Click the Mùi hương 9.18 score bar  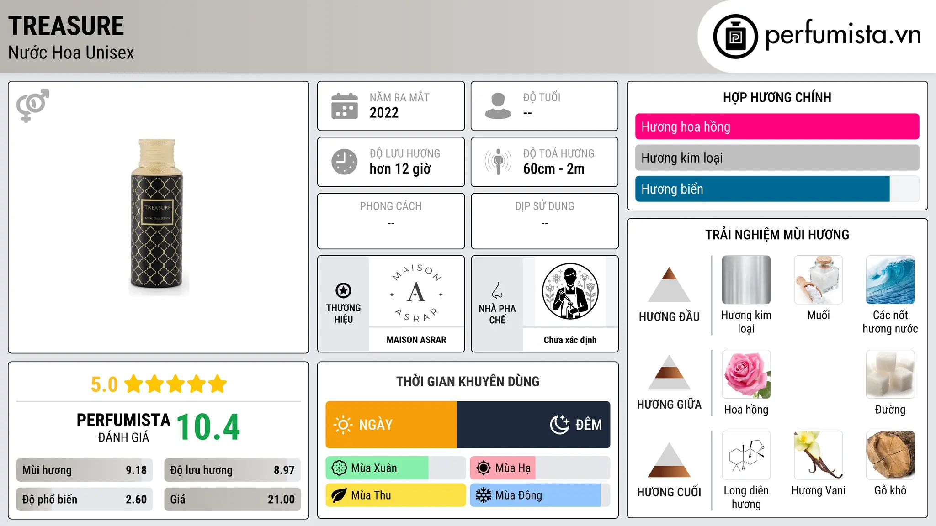[x=85, y=470]
